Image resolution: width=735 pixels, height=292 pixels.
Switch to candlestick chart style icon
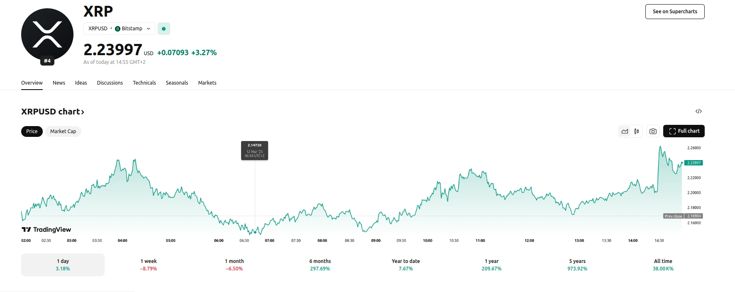637,131
